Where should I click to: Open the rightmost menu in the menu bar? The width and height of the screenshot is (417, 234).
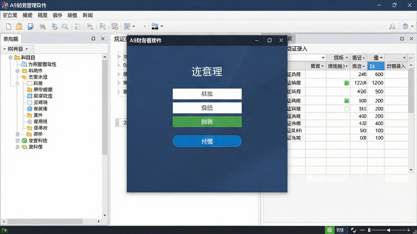pos(88,15)
